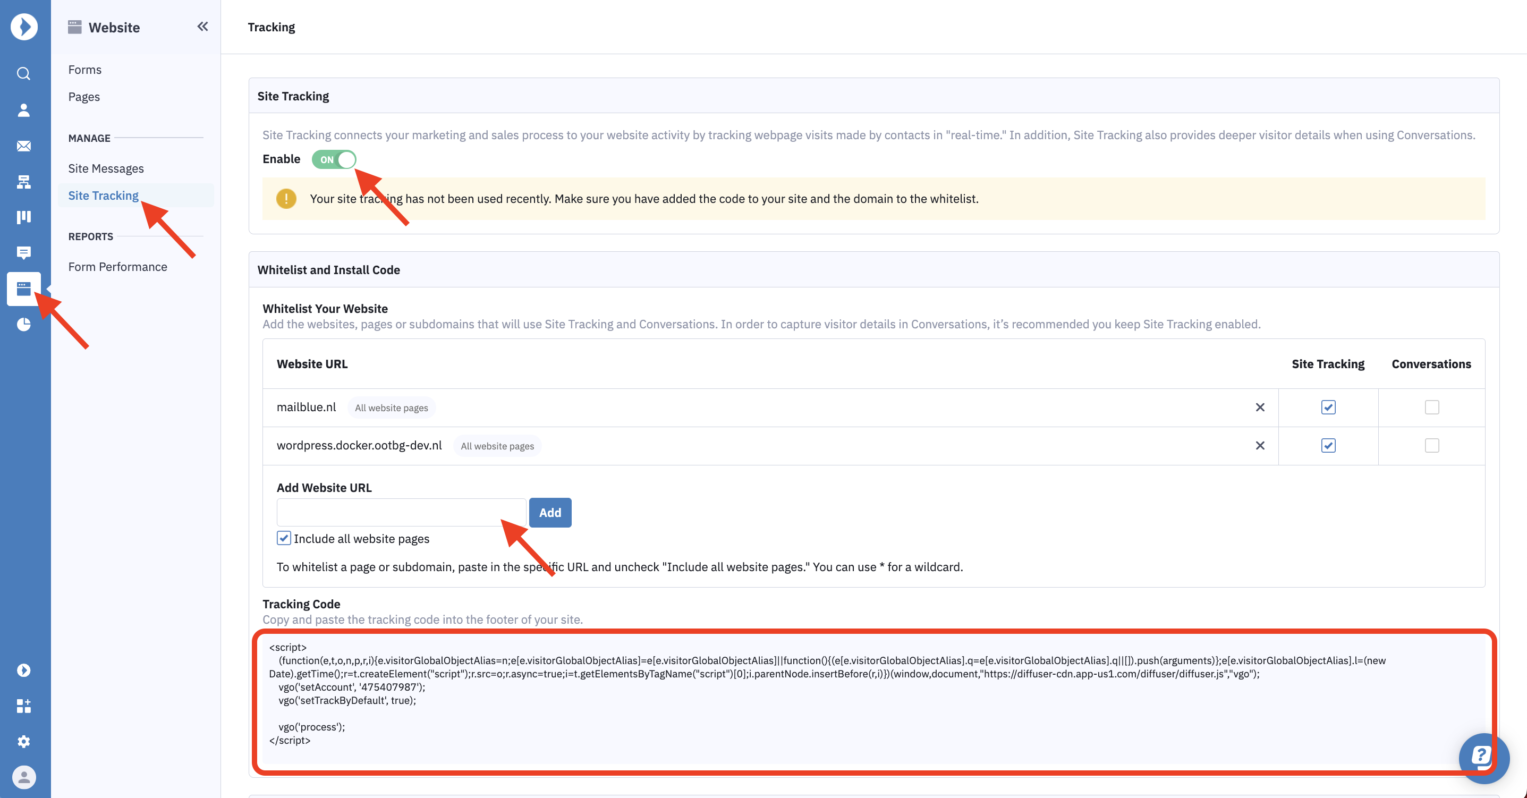This screenshot has height=798, width=1527.
Task: Open search in the left rail
Action: pyautogui.click(x=24, y=73)
